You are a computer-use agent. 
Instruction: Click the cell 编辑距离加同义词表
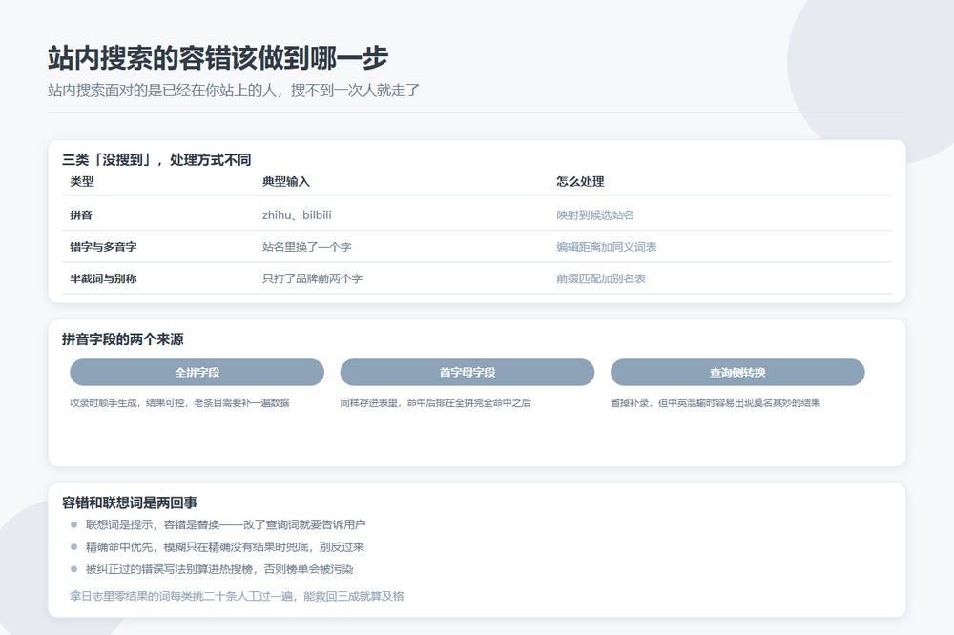click(x=606, y=247)
